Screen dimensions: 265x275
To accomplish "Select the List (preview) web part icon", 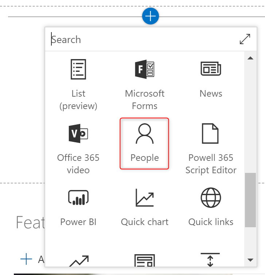I will [x=78, y=69].
